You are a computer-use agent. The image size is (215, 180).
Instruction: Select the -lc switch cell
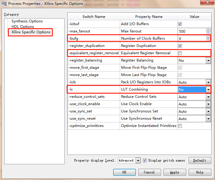click(94, 89)
